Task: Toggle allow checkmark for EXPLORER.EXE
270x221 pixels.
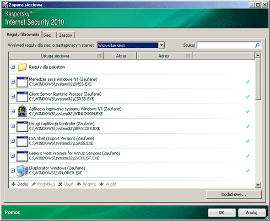Action: [x=248, y=170]
